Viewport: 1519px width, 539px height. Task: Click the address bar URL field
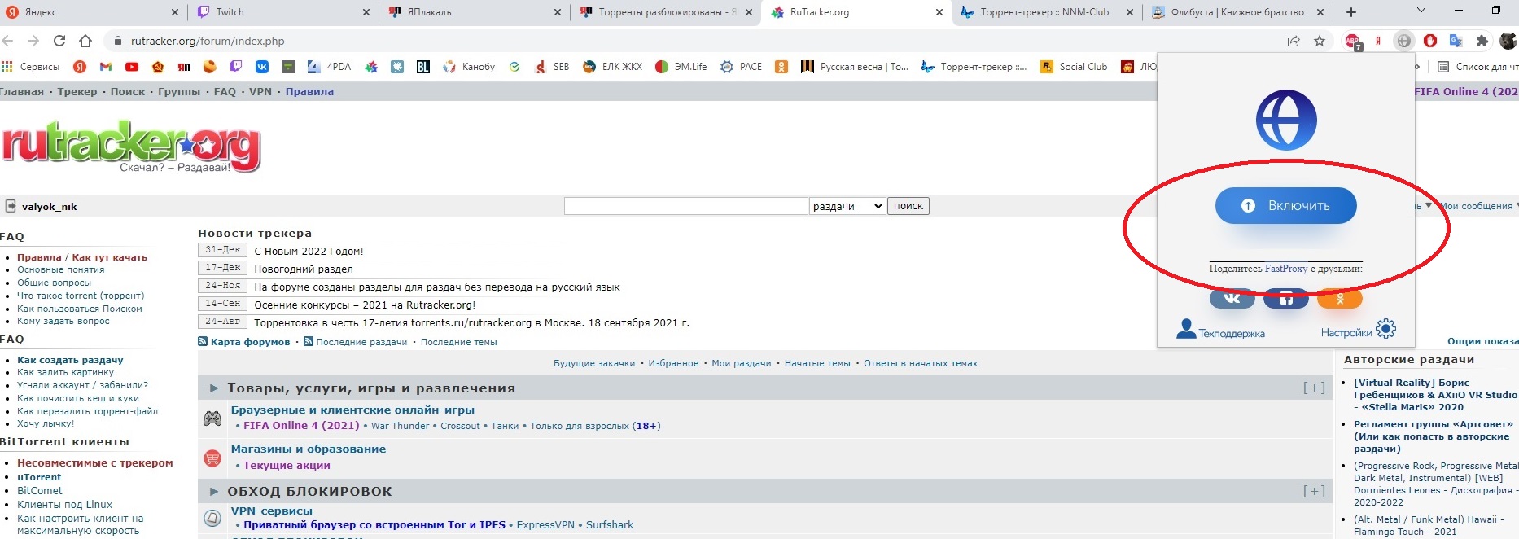[692, 41]
